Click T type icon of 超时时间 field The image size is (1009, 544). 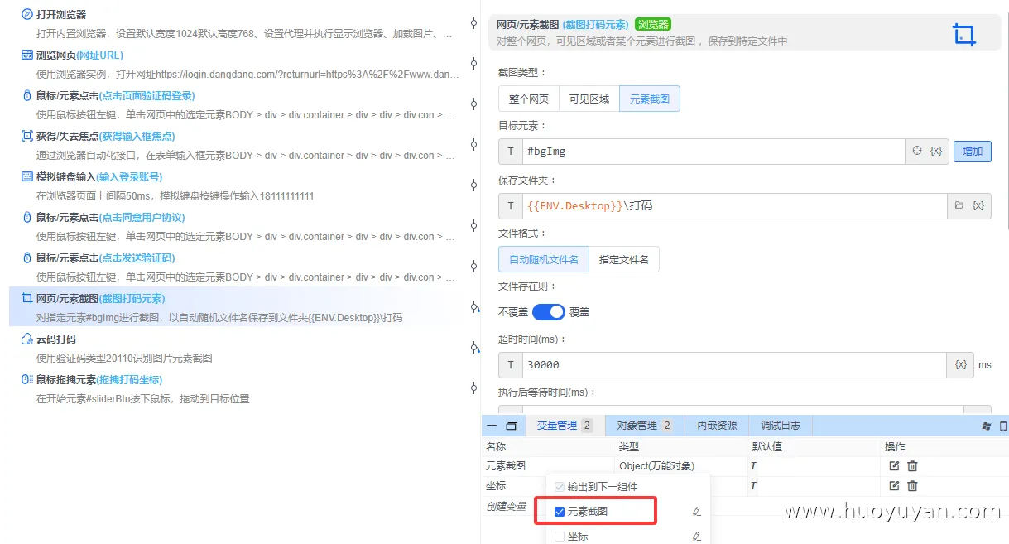(x=511, y=364)
